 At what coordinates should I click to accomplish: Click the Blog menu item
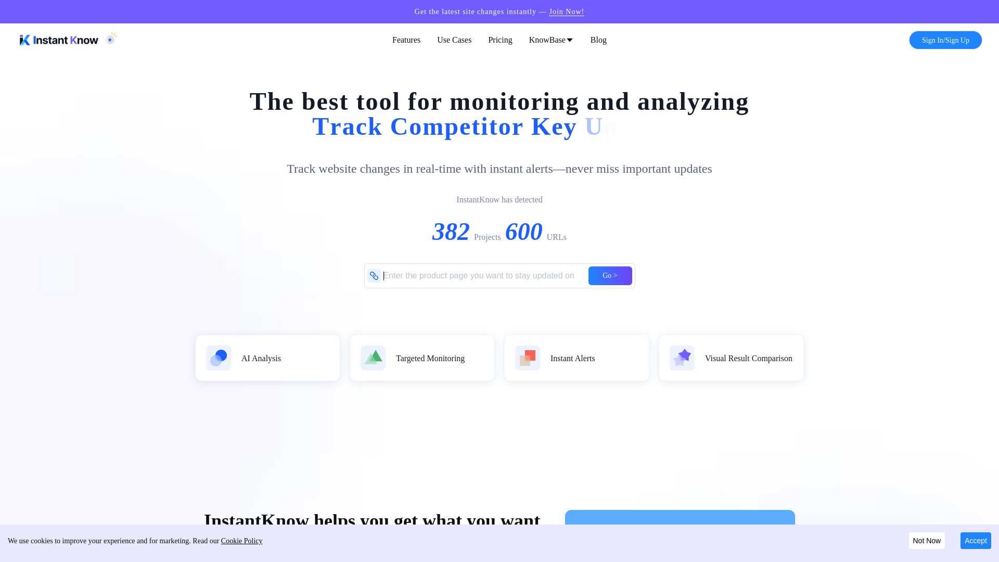click(x=598, y=40)
